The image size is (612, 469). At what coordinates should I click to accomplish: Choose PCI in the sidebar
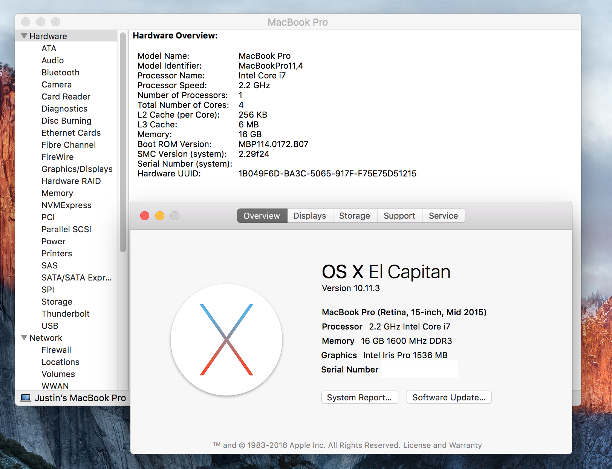(x=48, y=217)
